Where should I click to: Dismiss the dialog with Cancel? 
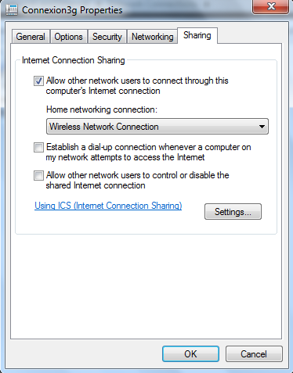(254, 354)
